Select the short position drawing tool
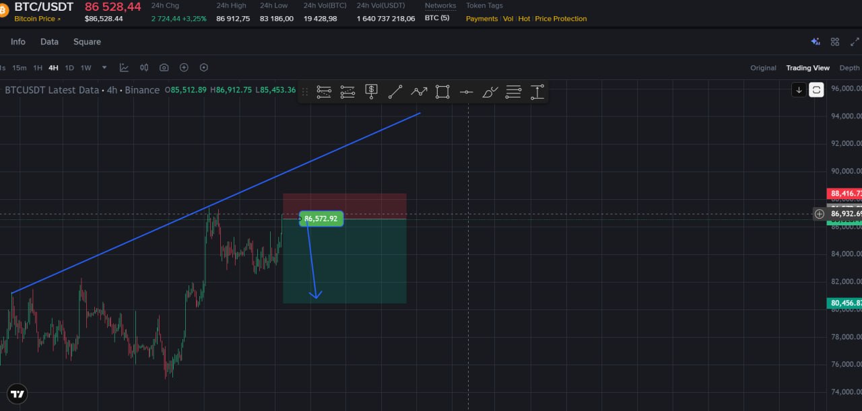Image resolution: width=862 pixels, height=411 pixels. (x=347, y=92)
